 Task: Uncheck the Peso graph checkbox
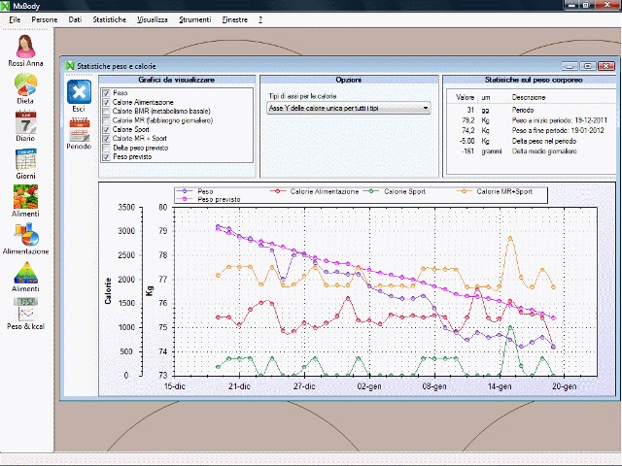[x=106, y=93]
